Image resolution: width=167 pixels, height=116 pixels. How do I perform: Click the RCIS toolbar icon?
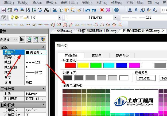(10, 10)
